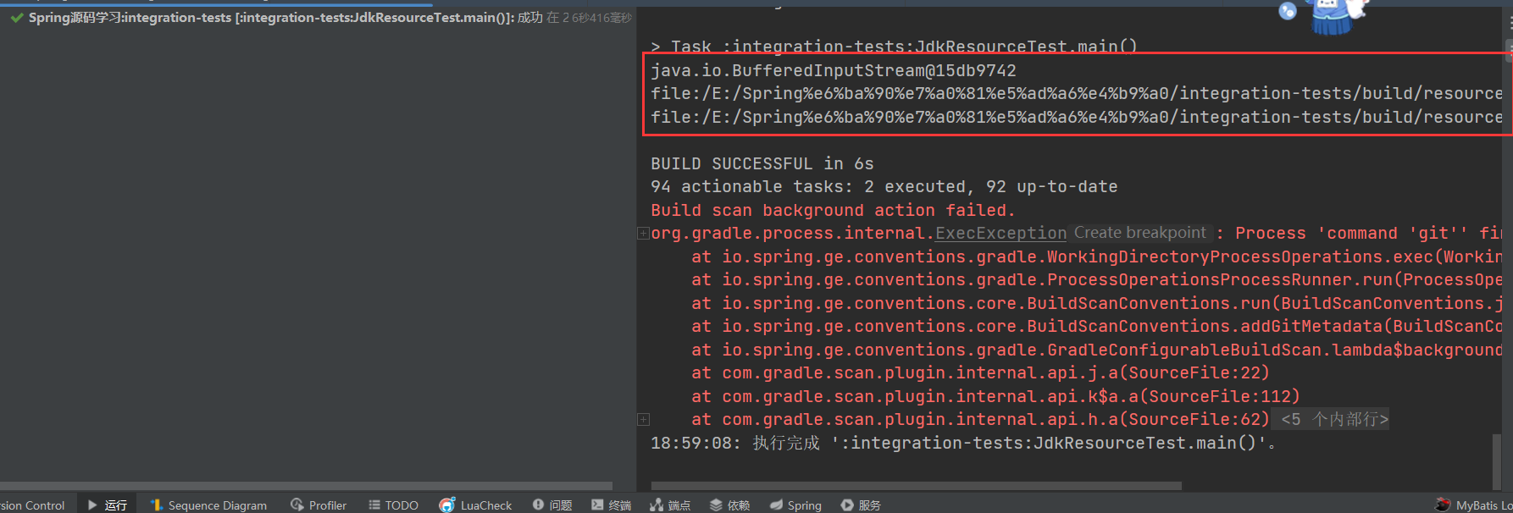Screen dimensions: 1513x513
Task: Open the 终端 (Terminal) tool window
Action: (611, 505)
